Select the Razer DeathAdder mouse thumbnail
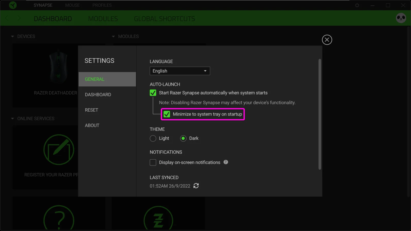The width and height of the screenshot is (411, 231). click(x=59, y=67)
